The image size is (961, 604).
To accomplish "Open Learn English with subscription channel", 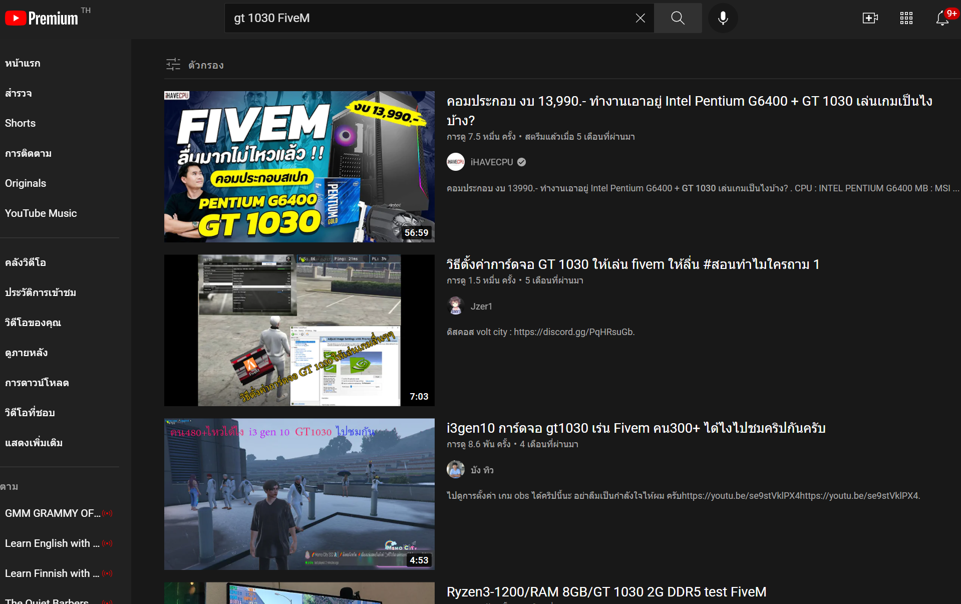I will pos(52,543).
